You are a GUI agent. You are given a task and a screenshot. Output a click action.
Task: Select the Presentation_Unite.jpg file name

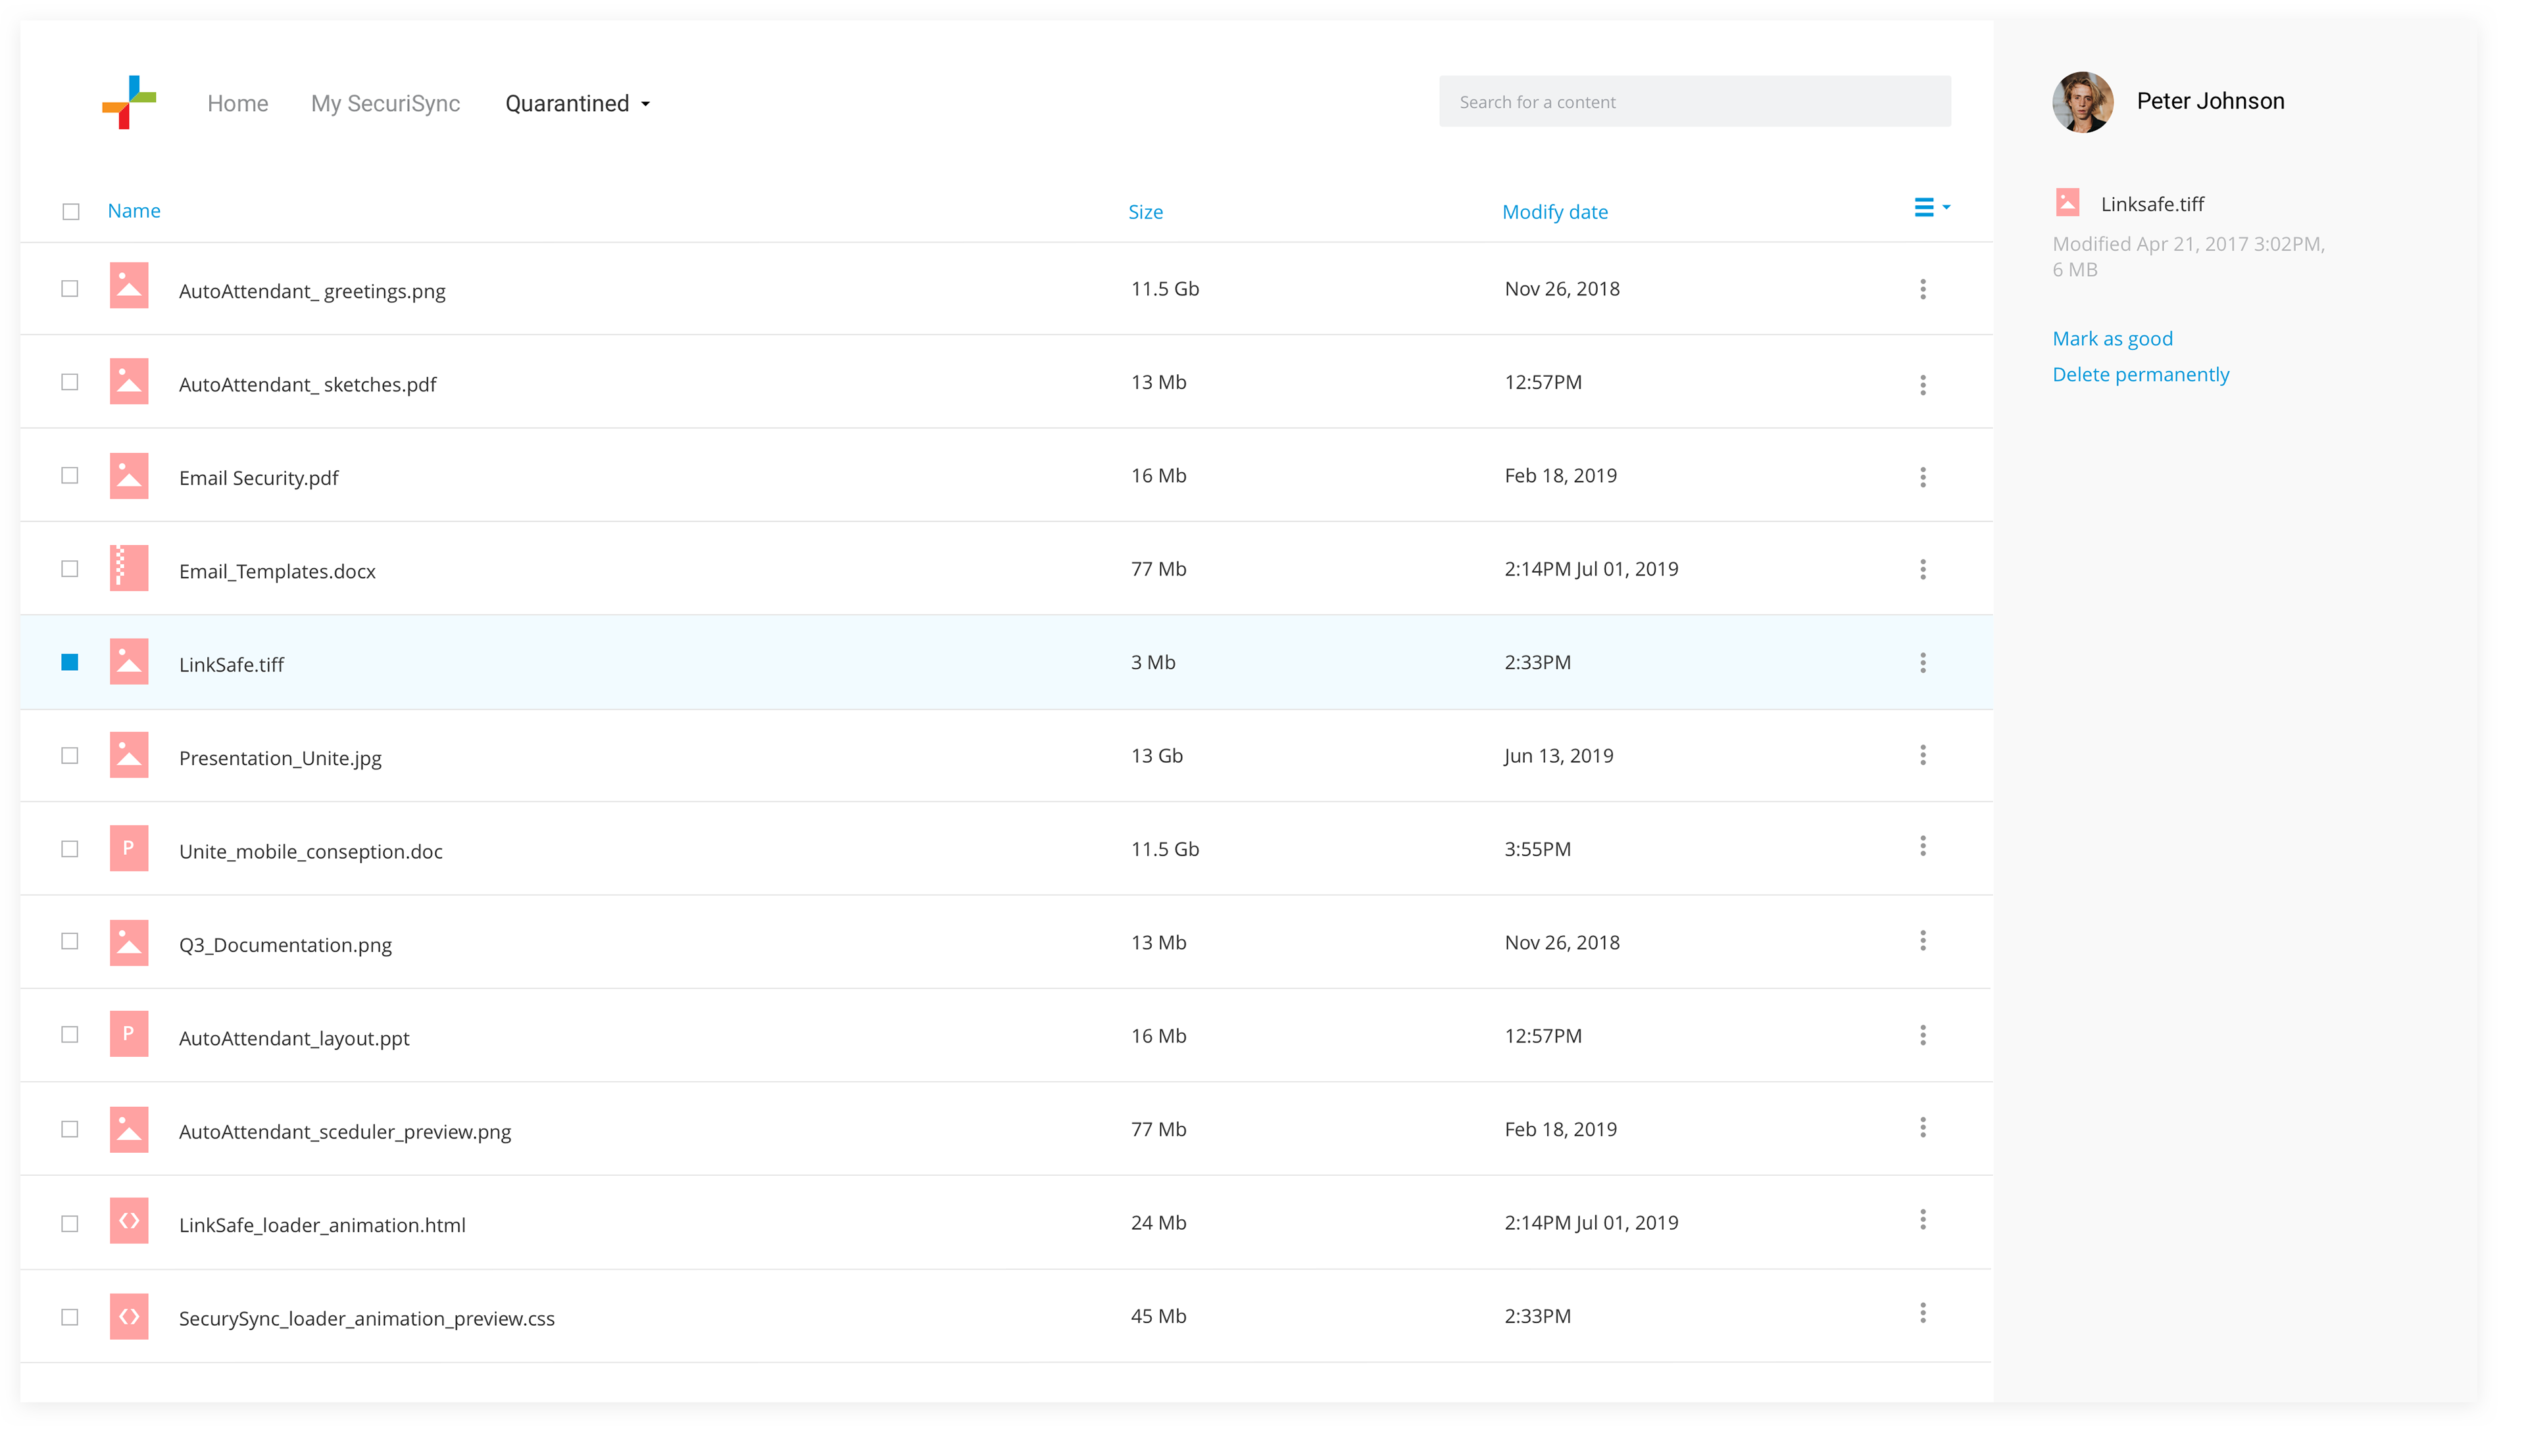coord(280,758)
